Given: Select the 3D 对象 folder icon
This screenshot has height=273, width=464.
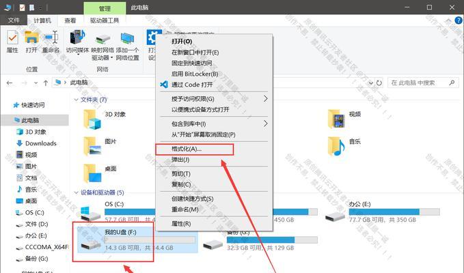Looking at the screenshot, I should click(x=92, y=119).
